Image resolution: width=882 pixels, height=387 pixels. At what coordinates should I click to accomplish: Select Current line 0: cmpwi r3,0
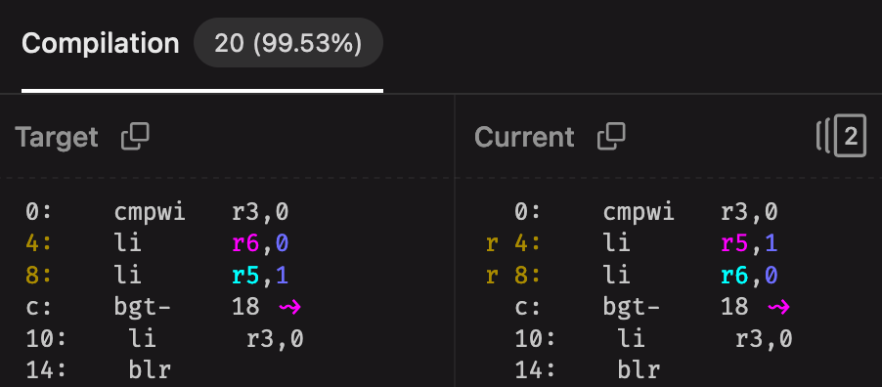[646, 212]
